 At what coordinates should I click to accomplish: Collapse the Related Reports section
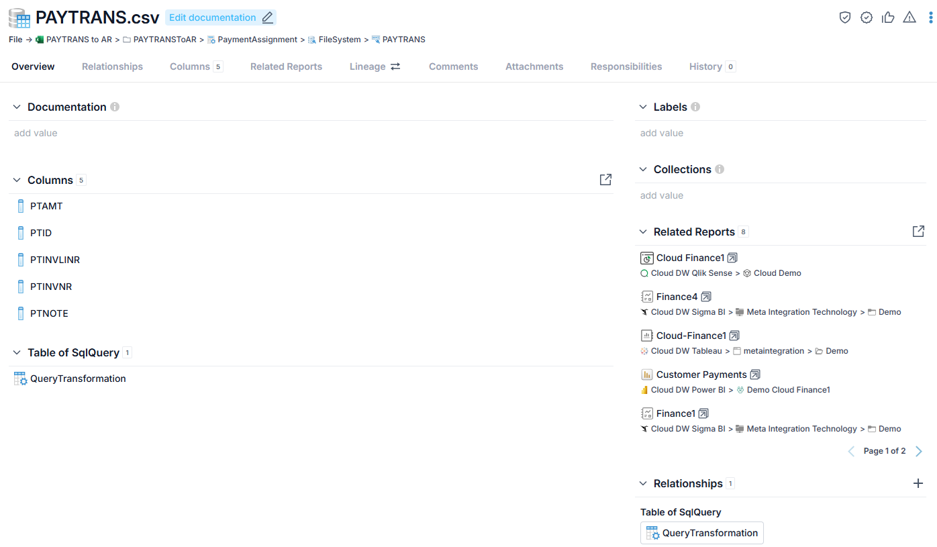pos(643,232)
